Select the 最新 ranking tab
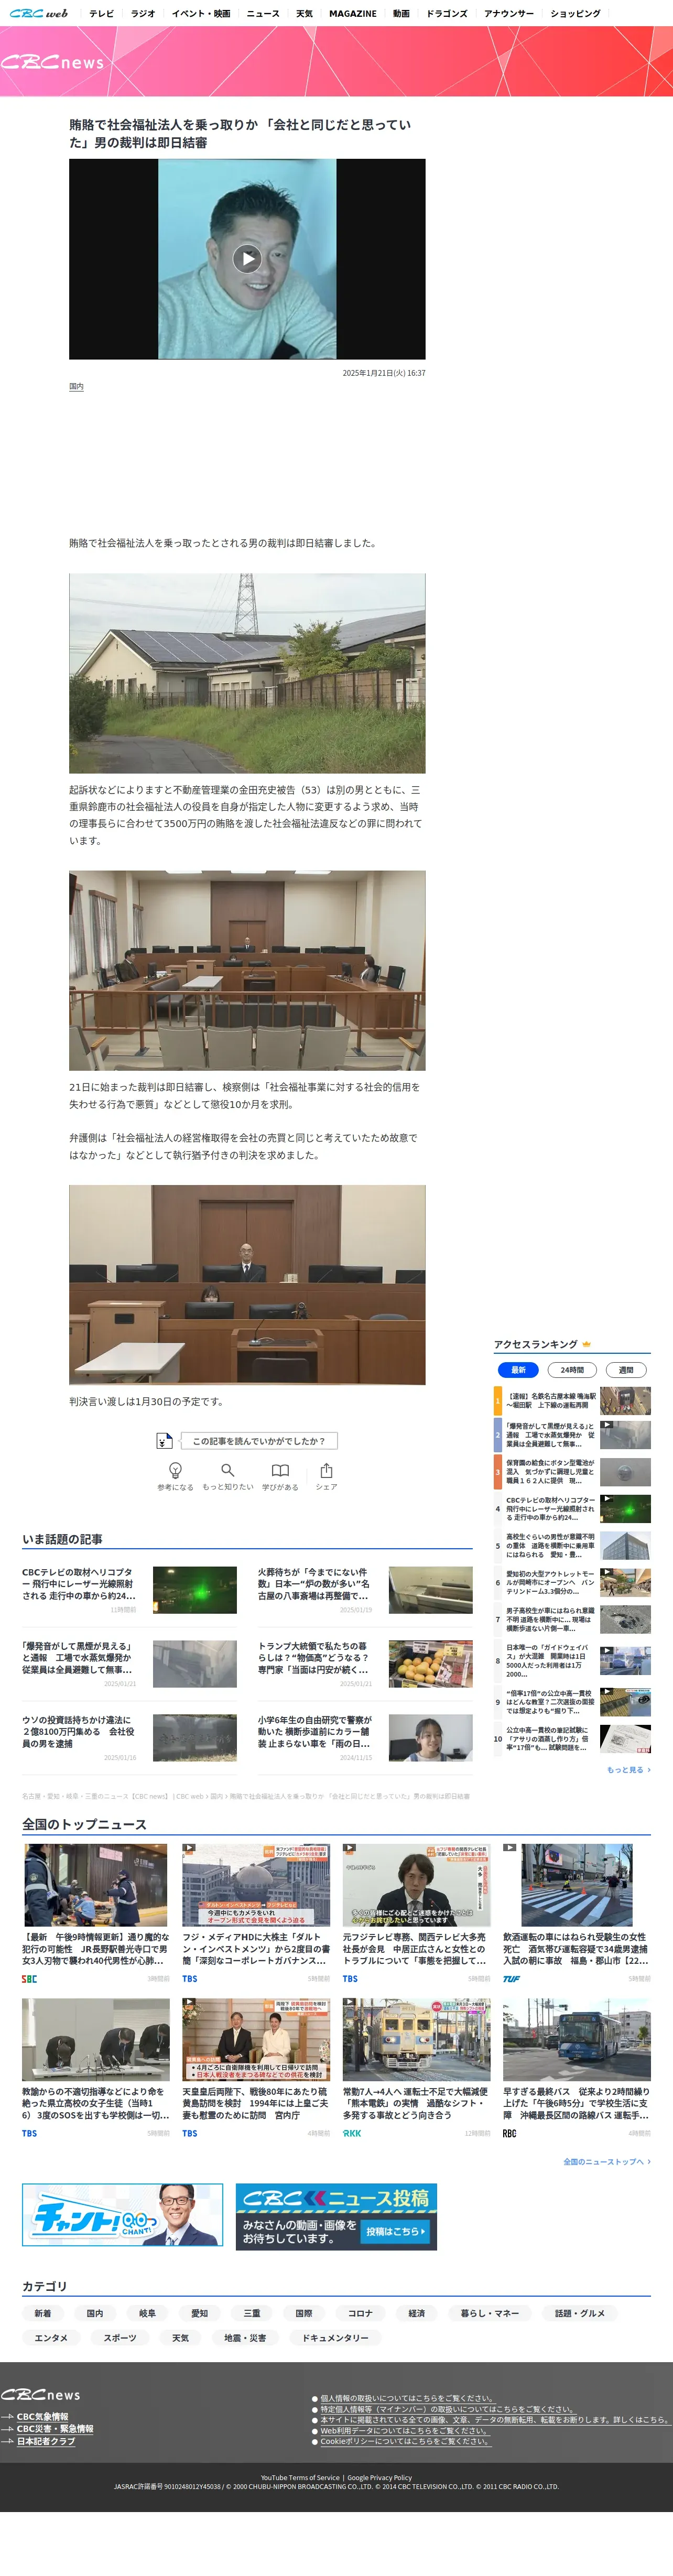This screenshot has width=673, height=2576. tap(518, 1370)
